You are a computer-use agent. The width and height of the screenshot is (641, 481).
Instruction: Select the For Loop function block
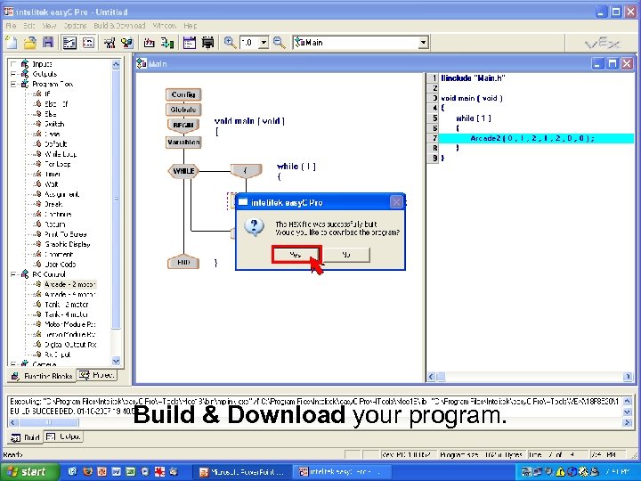tap(57, 164)
